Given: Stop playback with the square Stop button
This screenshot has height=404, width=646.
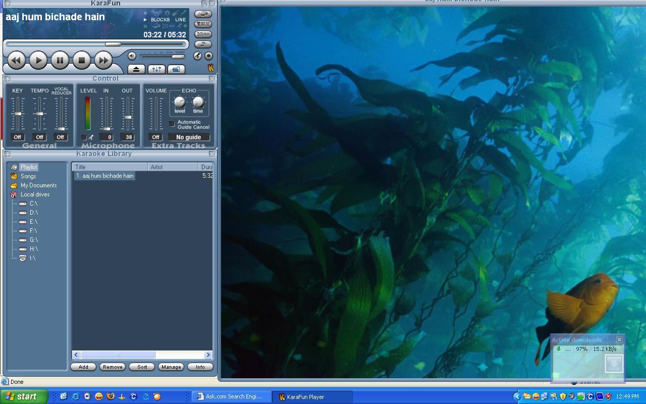Looking at the screenshot, I should 81,60.
